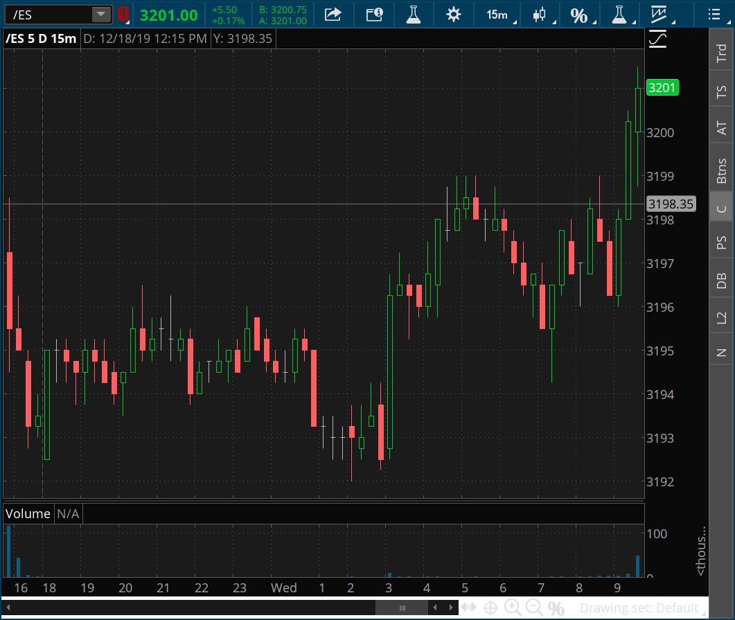Click the Y: 3198.35 readout
Screen dimensions: 735x620
tap(243, 38)
